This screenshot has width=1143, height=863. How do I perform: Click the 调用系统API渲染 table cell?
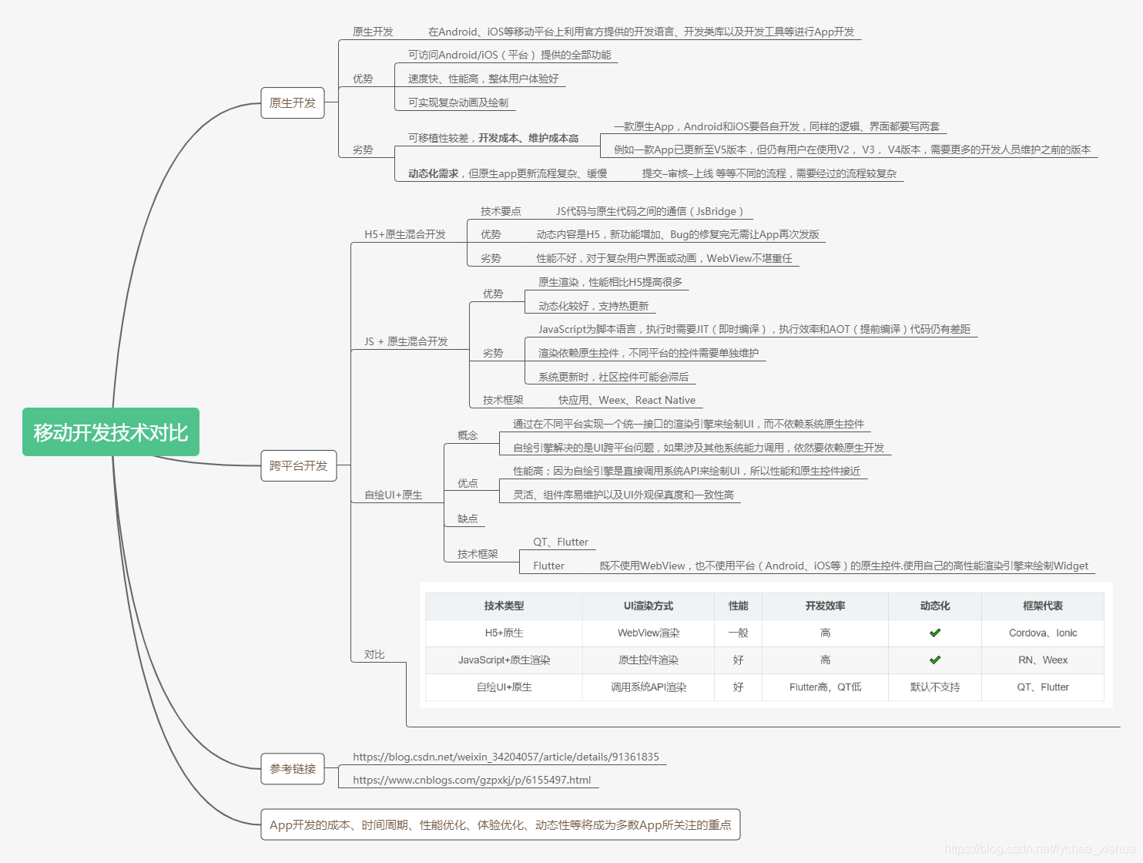(x=649, y=687)
